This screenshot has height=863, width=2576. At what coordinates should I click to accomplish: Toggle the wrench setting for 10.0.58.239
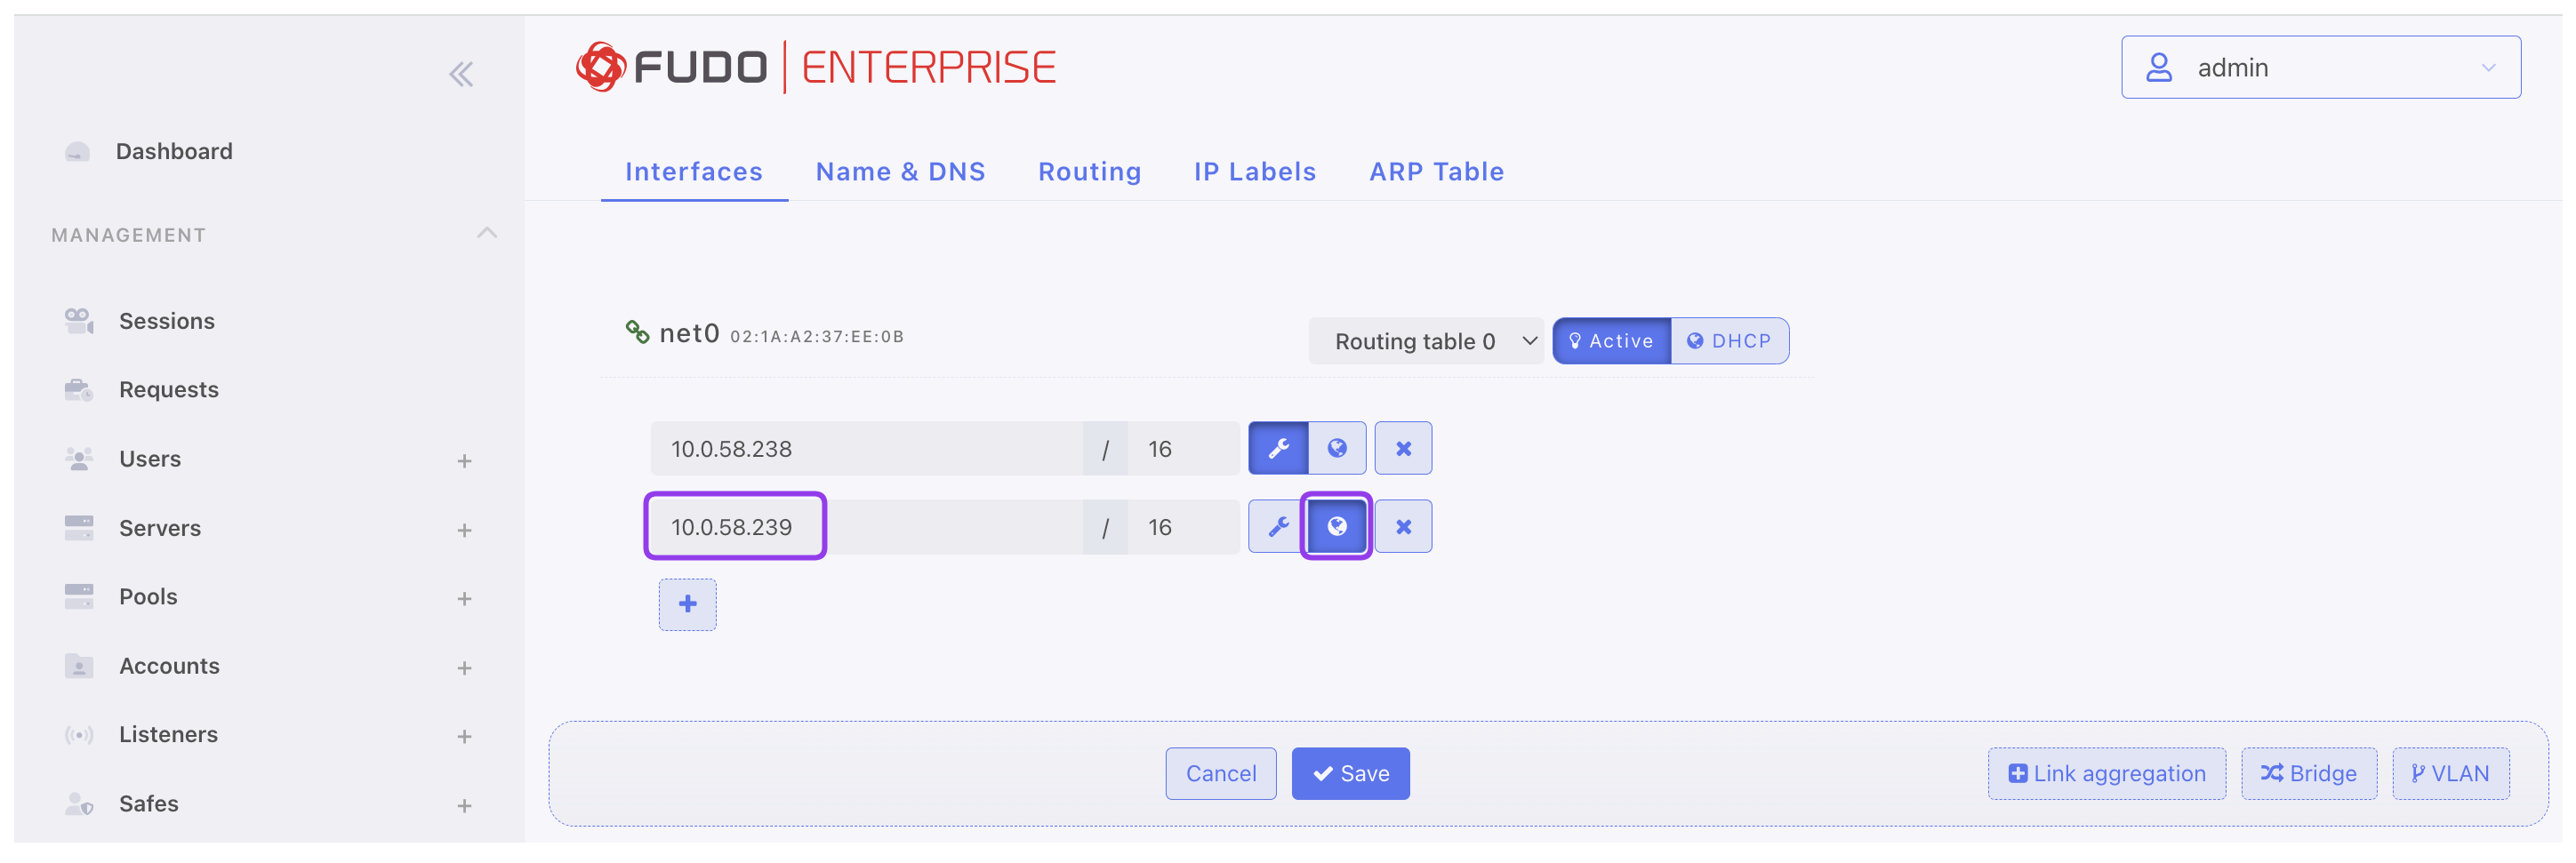point(1277,526)
